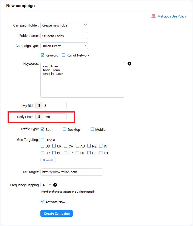
Task: Open the Frequency Capping dropdown
Action: (x=46, y=185)
